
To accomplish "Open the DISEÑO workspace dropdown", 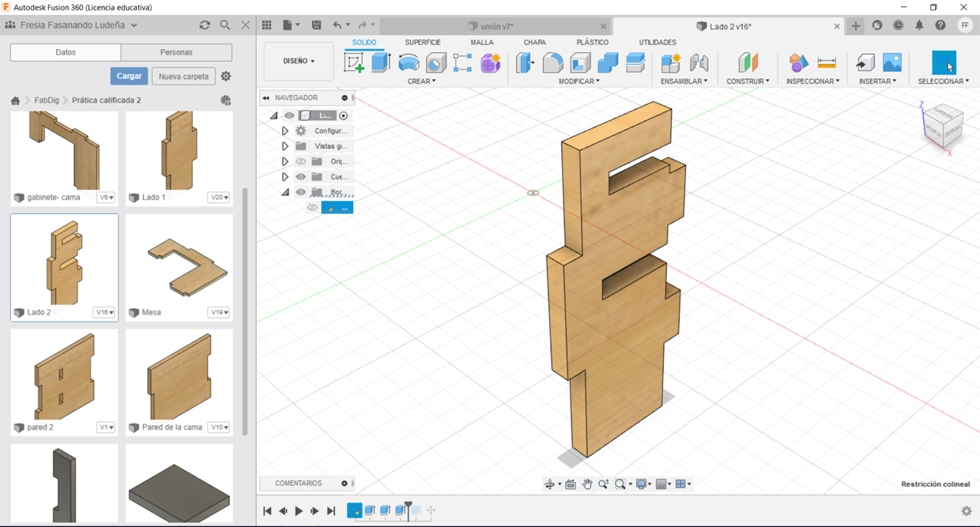I will tap(299, 61).
